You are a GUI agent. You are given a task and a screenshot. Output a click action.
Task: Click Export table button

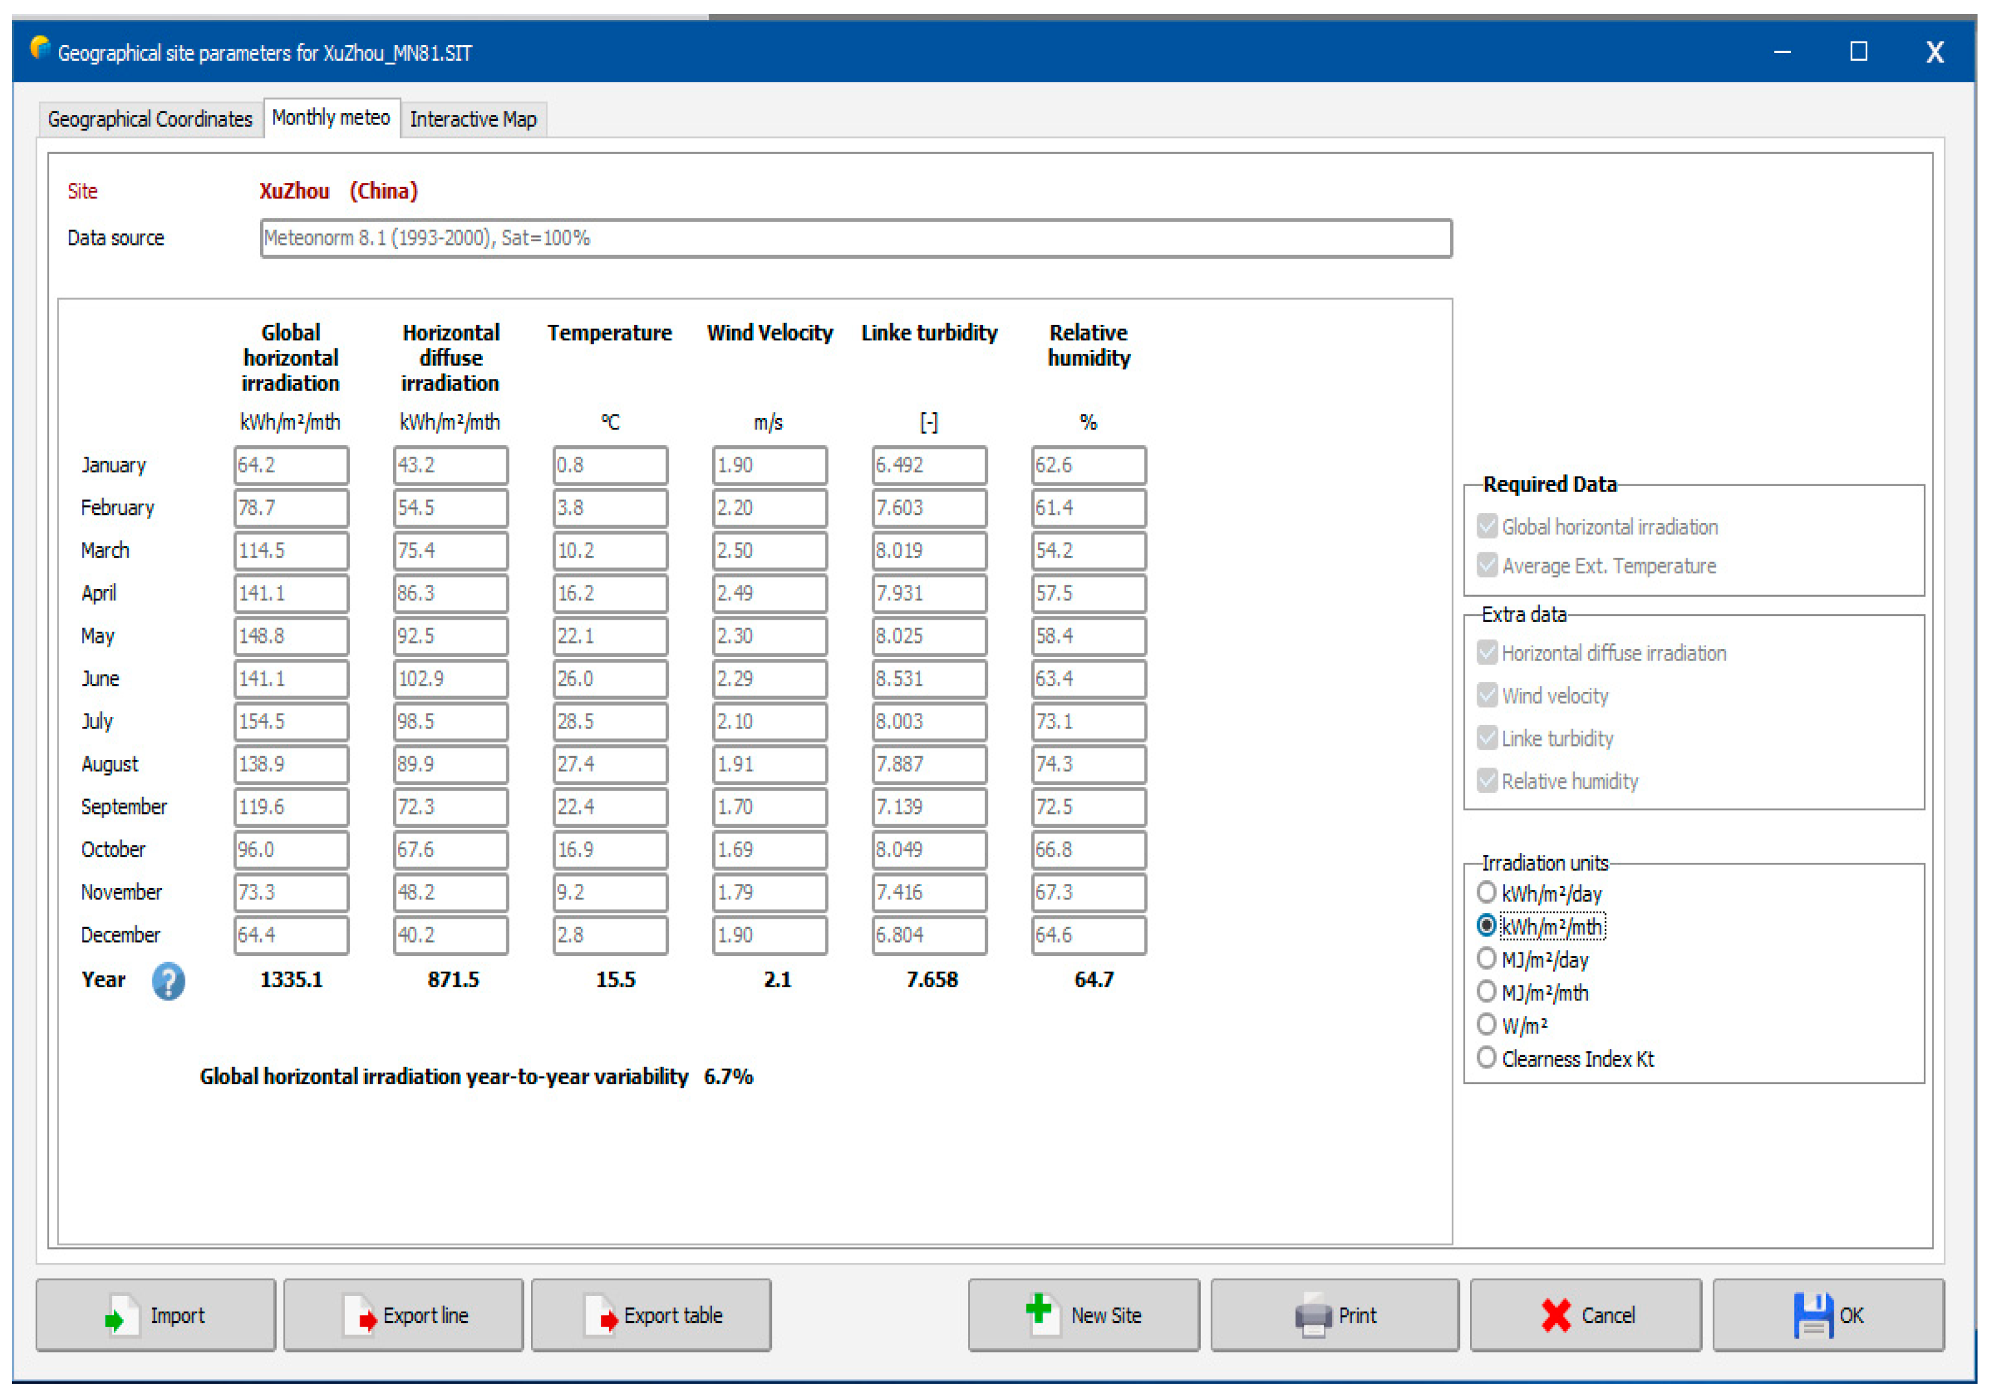pyautogui.click(x=651, y=1315)
